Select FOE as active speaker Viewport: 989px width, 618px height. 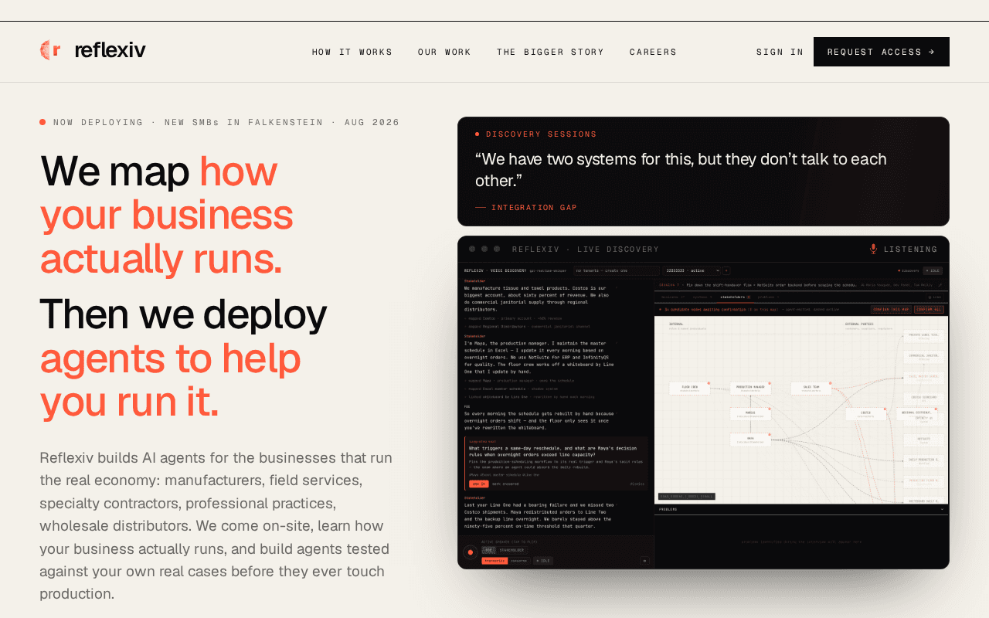tap(488, 550)
